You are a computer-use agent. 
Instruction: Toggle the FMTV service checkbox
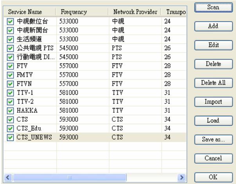pos(10,75)
